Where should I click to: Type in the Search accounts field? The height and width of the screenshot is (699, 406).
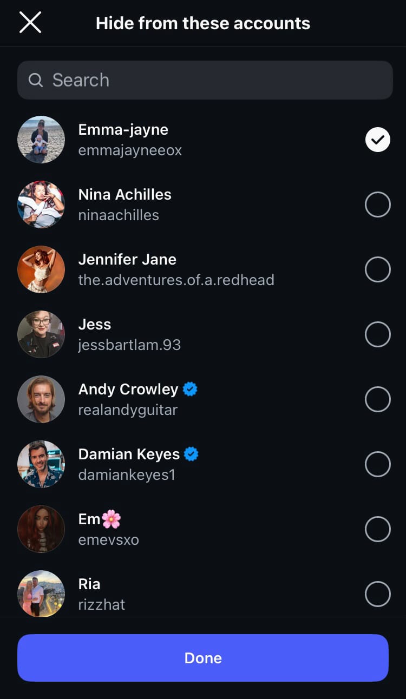[217, 80]
